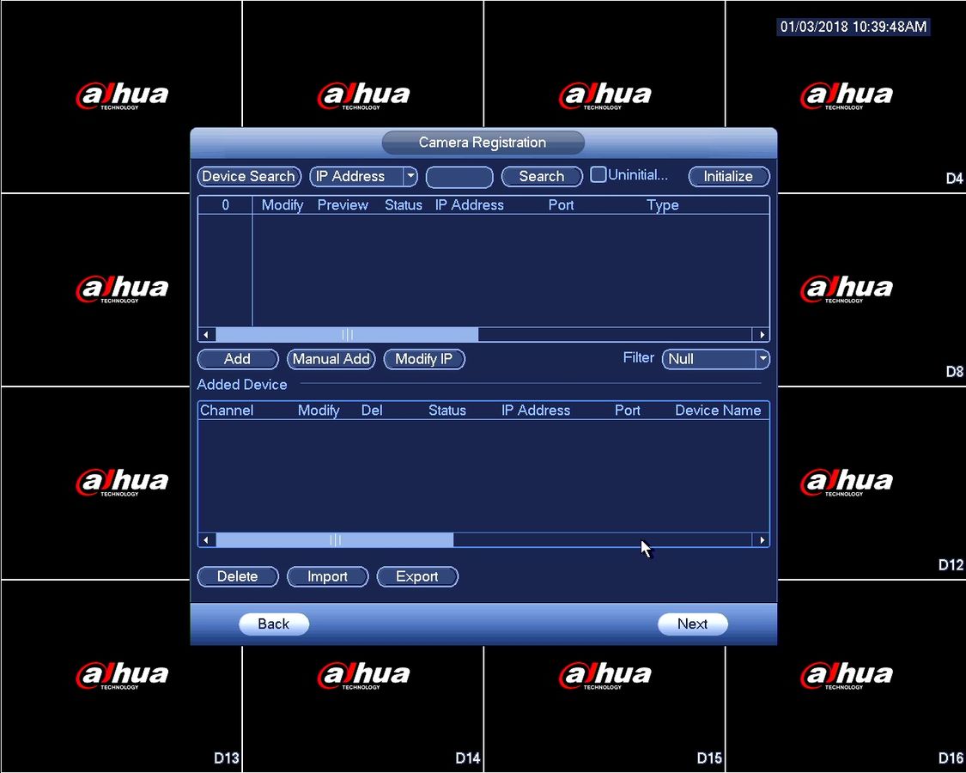Select the D13 camera channel tile
966x773 pixels.
(121, 676)
